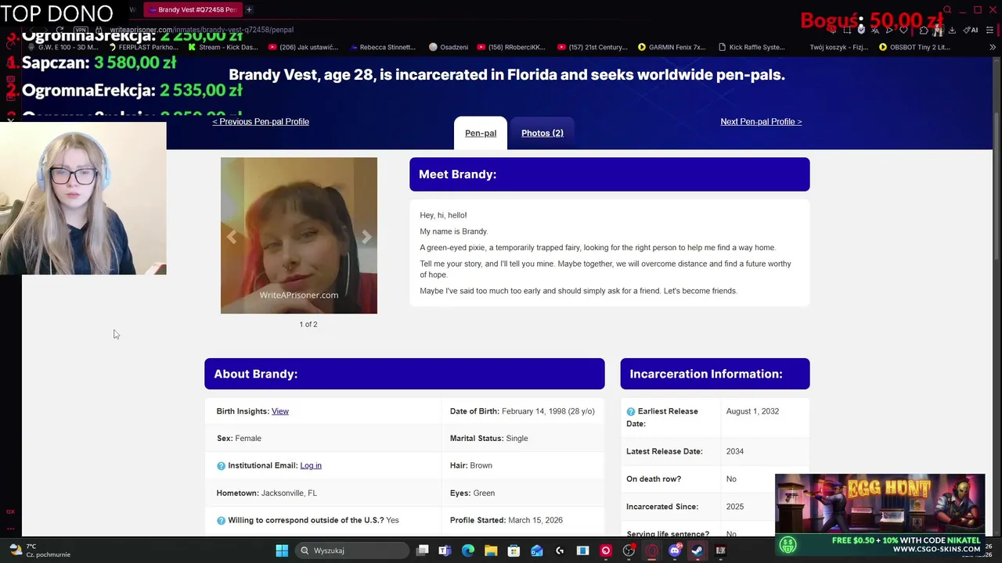The image size is (1002, 563).
Task: Open browser easy setup sliders icon
Action: 990,30
